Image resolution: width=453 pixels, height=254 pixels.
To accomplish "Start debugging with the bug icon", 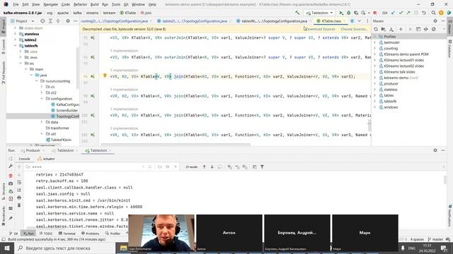I will pos(349,13).
